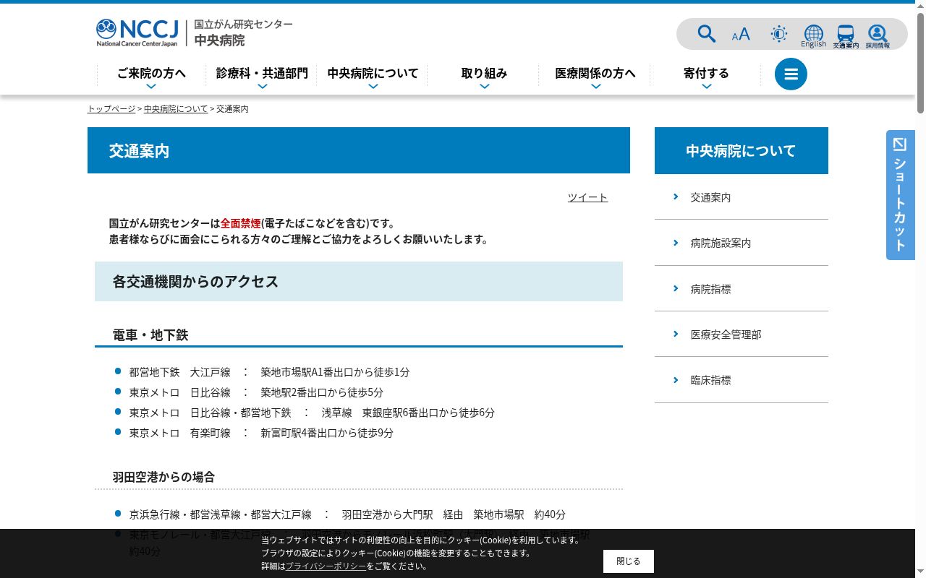
Task: Click the 大江戸線 築地市場駅A1番出口 access line
Action: (269, 372)
